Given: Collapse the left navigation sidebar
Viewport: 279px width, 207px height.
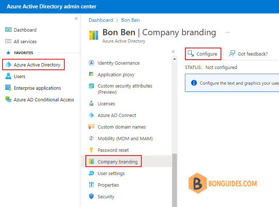Looking at the screenshot, I should tap(76, 19).
